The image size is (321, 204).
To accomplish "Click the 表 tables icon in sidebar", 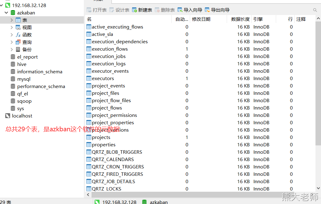I will click(18, 20).
